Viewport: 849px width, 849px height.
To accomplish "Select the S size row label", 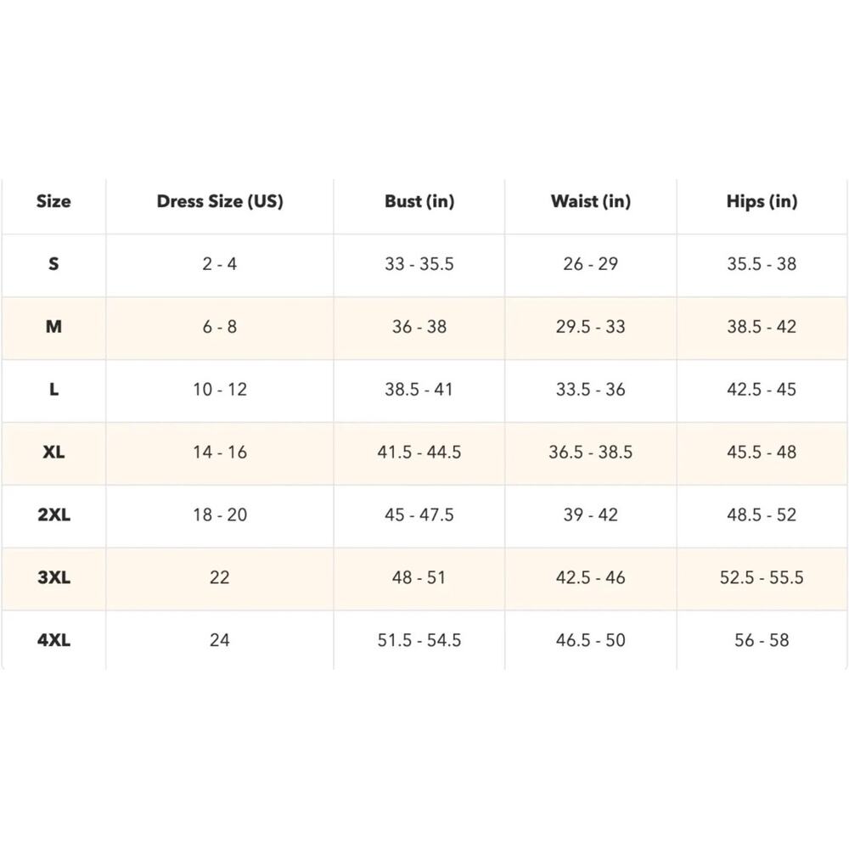I will pyautogui.click(x=53, y=264).
